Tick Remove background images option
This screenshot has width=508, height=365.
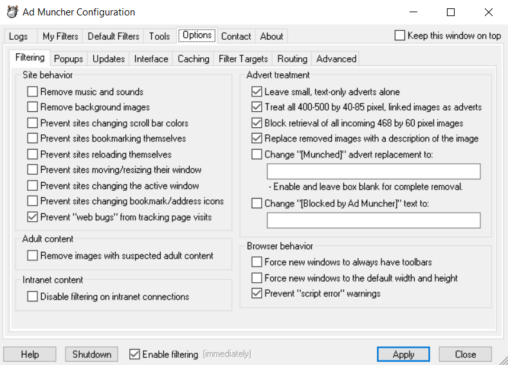click(x=32, y=107)
